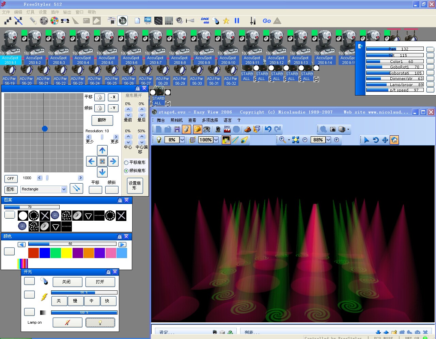Open the Rectangle shape dropdown

tap(64, 189)
